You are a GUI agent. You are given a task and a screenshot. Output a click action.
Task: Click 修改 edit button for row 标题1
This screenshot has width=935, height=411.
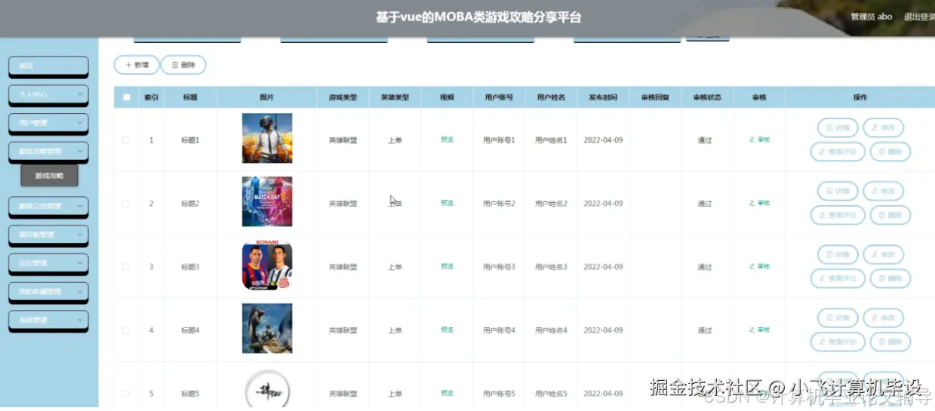click(x=883, y=128)
